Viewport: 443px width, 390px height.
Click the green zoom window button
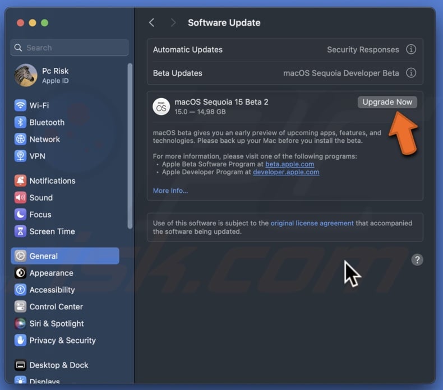tap(45, 22)
